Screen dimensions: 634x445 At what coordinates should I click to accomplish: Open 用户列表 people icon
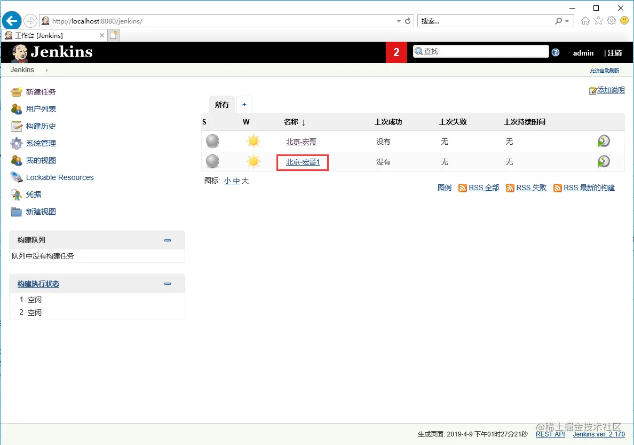(x=16, y=109)
